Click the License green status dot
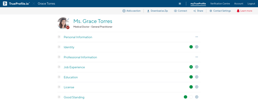The image size is (258, 112). [x=191, y=87]
